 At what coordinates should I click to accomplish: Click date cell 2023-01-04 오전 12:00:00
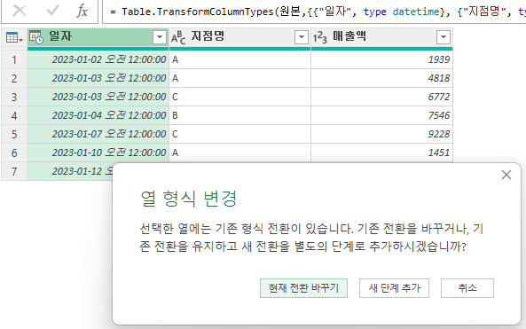click(98, 115)
